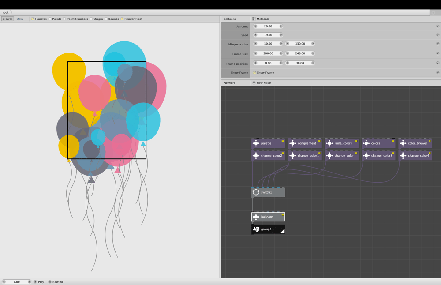Switch to the Data tab
Image resolution: width=441 pixels, height=285 pixels.
20,19
